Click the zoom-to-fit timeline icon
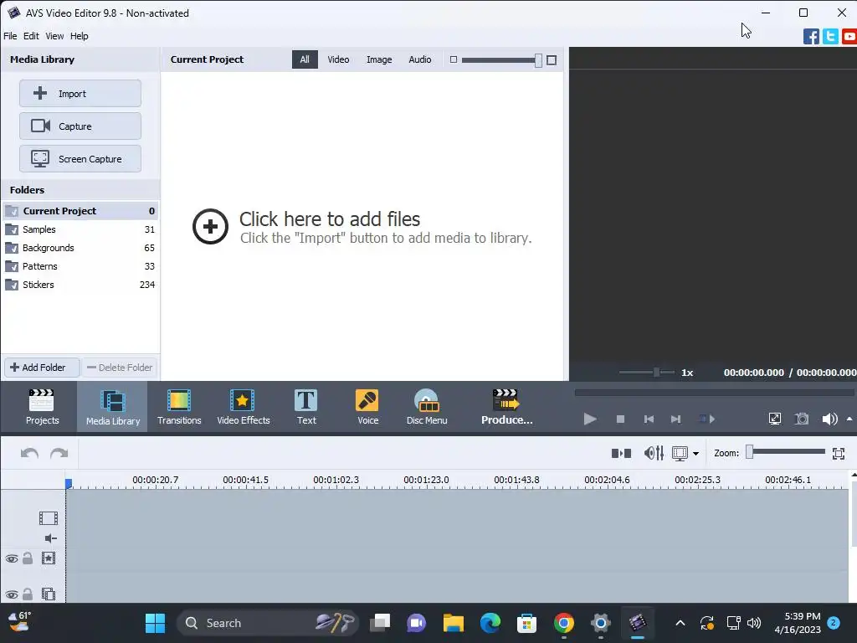Viewport: 857px width, 643px height. 839,453
